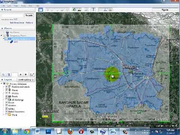The image size is (180, 135).
Task: Select the blue sss polygon item icon
Action: tap(11, 42)
